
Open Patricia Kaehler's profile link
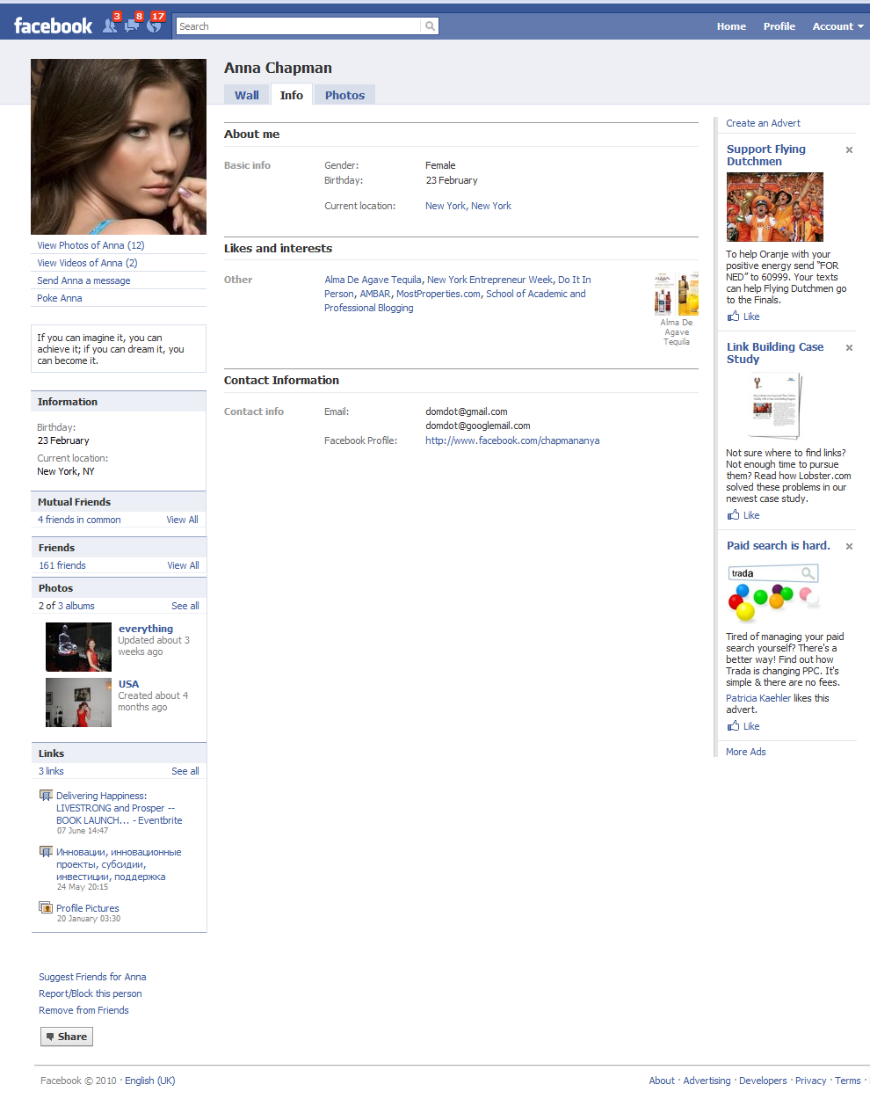point(758,698)
